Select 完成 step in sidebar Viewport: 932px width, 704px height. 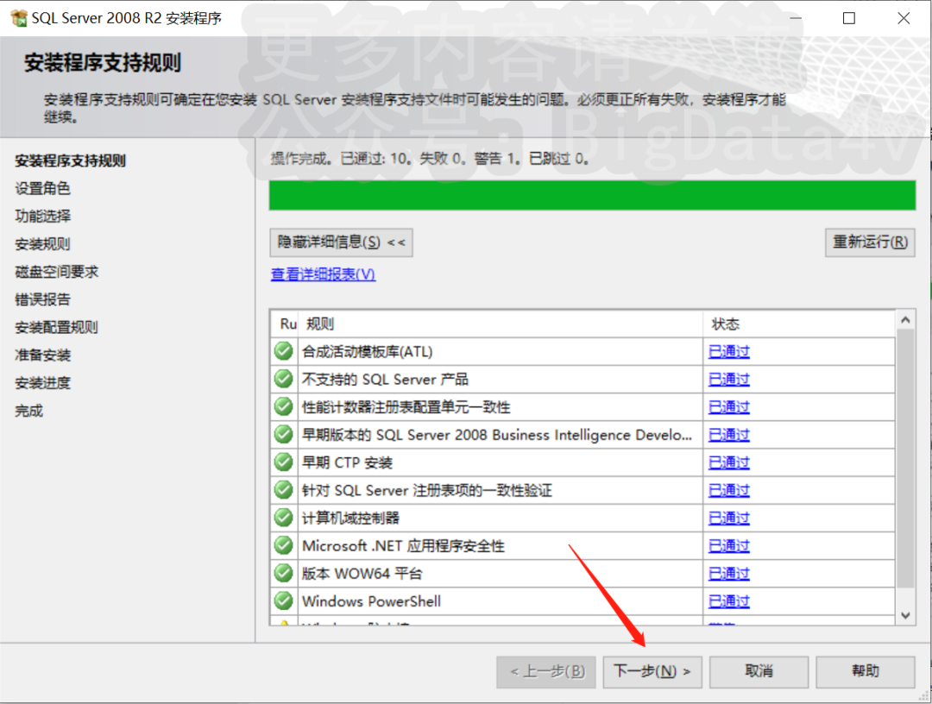[x=29, y=411]
